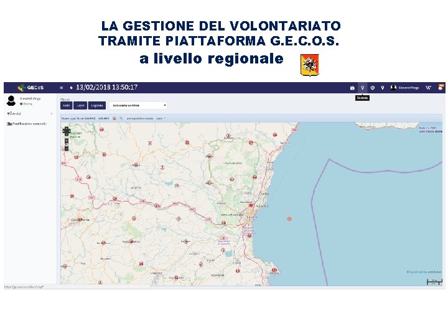Click the green Online status in sidebar
Screen dimensions: 448x336
tap(26, 104)
